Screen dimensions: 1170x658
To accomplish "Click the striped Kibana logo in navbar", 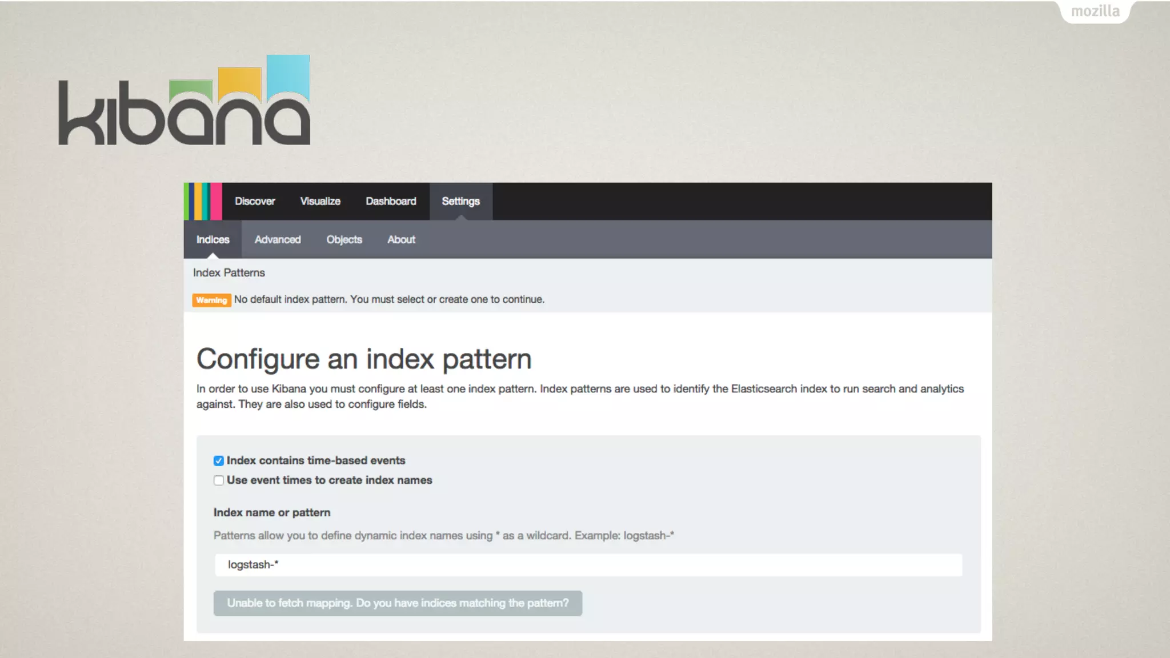I will pyautogui.click(x=203, y=201).
